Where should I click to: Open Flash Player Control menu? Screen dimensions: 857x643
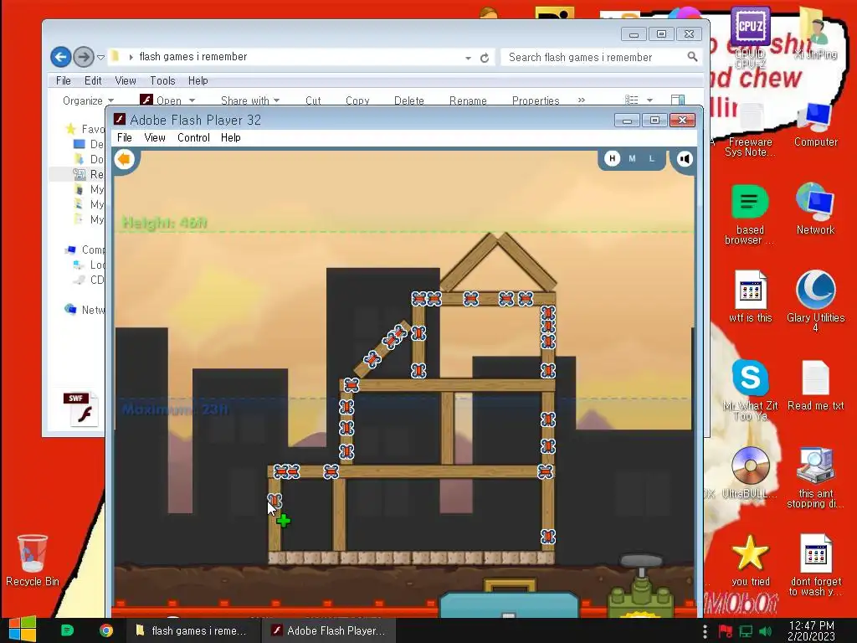pos(193,138)
